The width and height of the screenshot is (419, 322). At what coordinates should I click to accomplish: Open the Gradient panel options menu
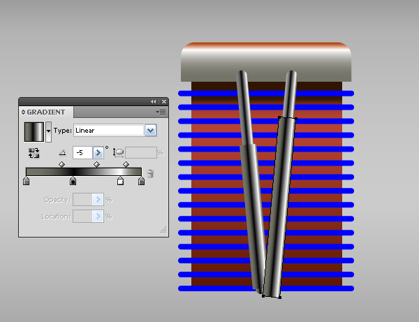(x=161, y=112)
